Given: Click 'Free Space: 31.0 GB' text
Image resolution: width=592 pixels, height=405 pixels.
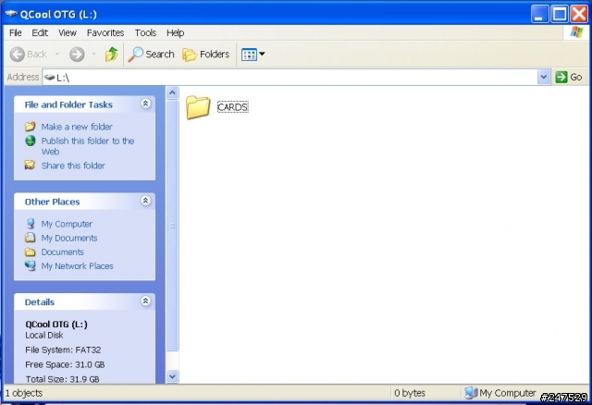Looking at the screenshot, I should [x=65, y=364].
